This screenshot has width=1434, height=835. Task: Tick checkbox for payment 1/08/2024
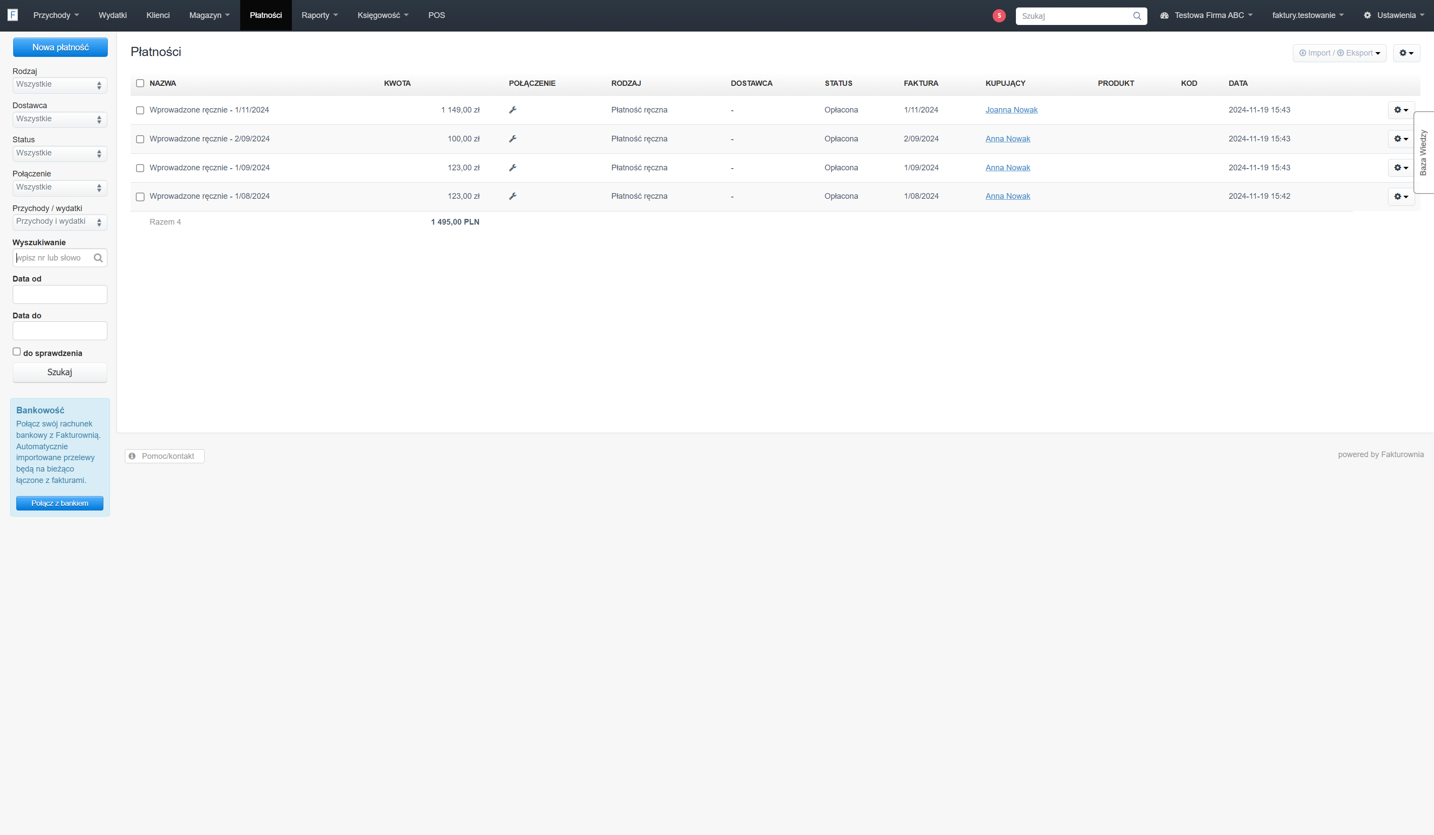[x=140, y=197]
